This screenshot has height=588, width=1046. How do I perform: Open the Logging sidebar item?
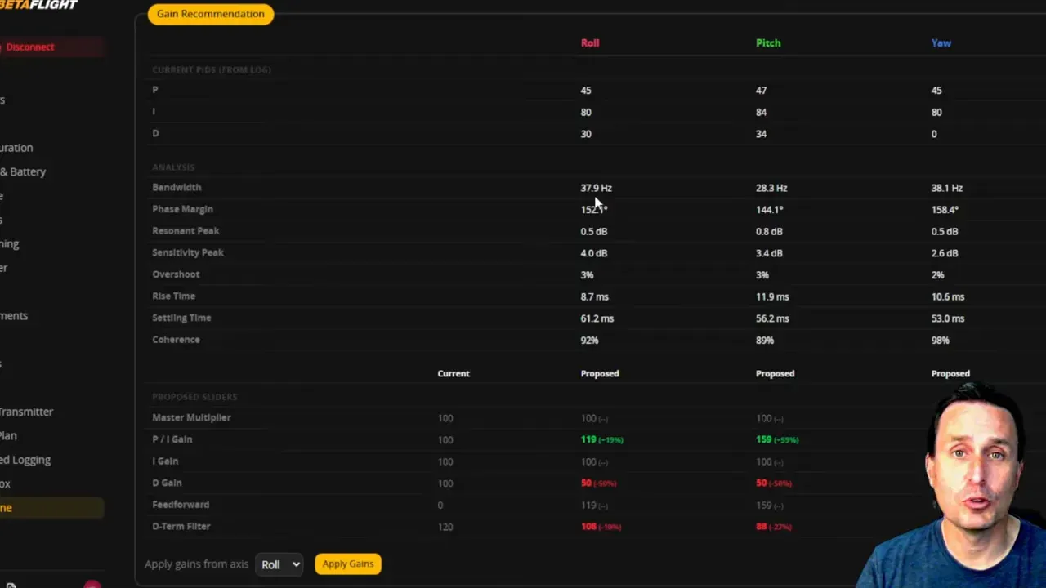[26, 460]
